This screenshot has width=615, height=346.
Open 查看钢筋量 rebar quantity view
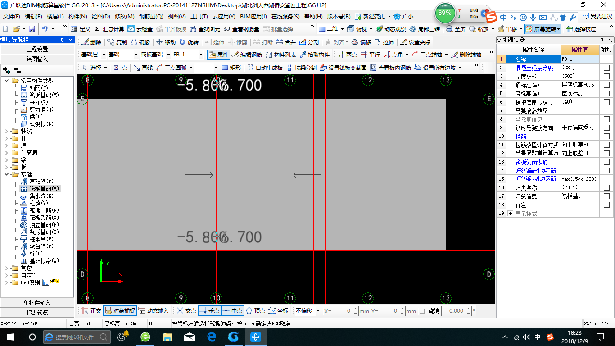coord(241,29)
